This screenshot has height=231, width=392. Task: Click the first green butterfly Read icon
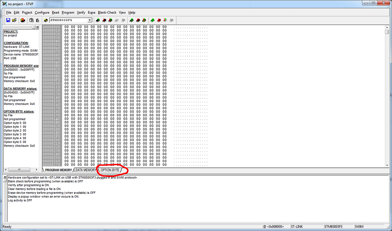[98, 20]
